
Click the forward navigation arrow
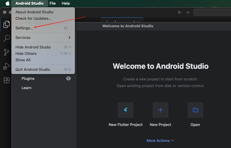point(188,12)
